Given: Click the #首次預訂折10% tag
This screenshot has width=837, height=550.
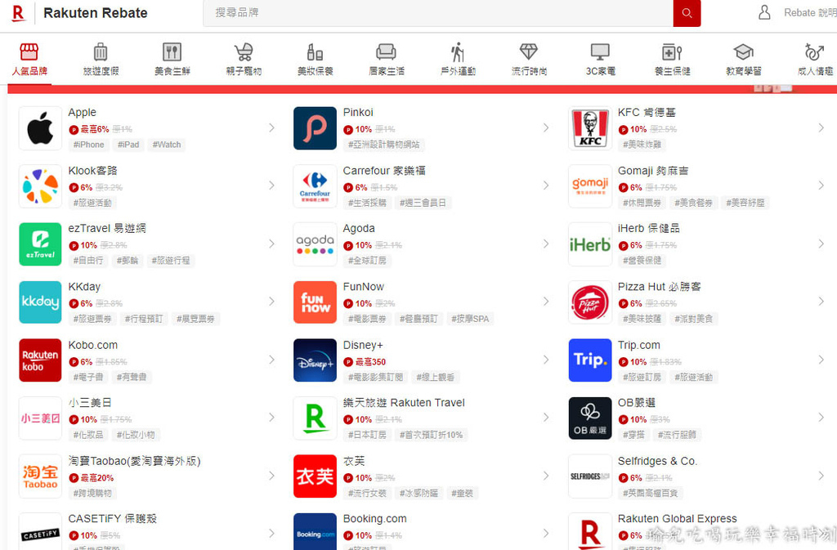Looking at the screenshot, I should click(x=432, y=435).
